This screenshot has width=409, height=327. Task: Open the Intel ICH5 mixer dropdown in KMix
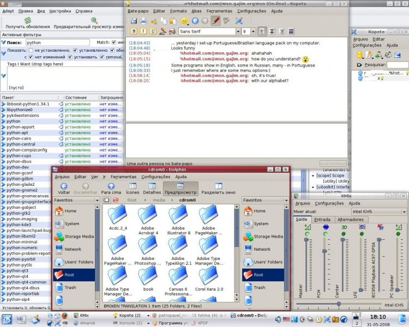pos(379,211)
